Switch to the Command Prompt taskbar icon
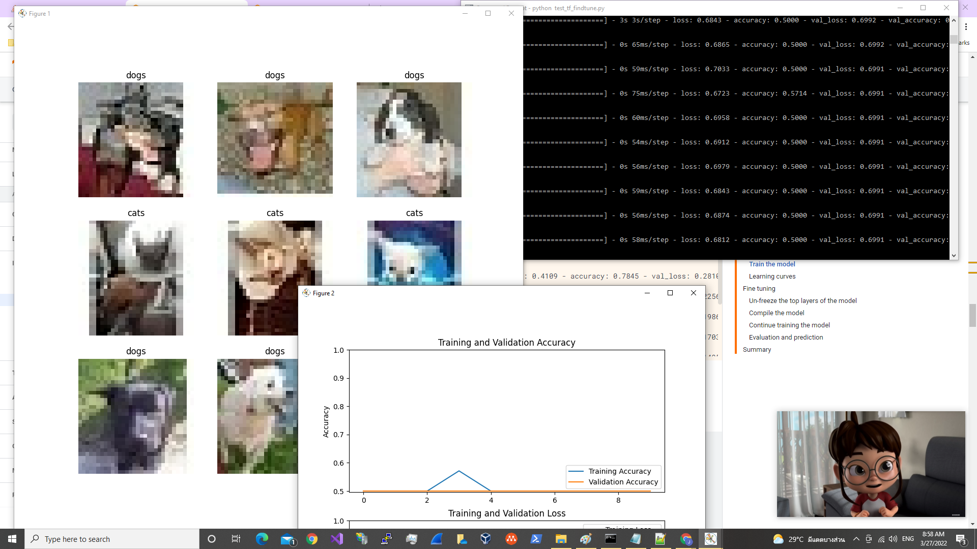 611,539
